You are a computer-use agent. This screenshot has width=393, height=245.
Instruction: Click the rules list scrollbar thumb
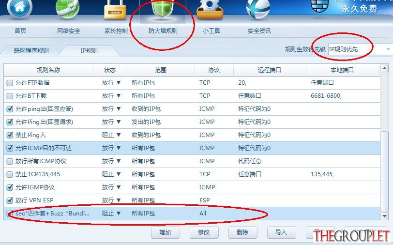(x=384, y=171)
